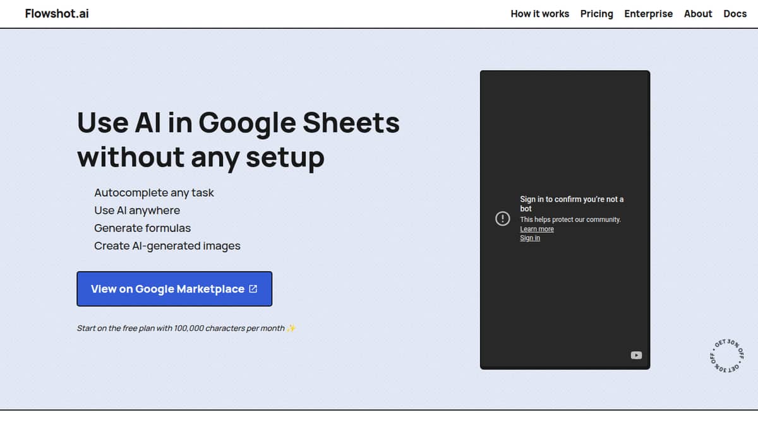The width and height of the screenshot is (758, 425).
Task: Click the View on Google Marketplace button
Action: click(x=174, y=289)
